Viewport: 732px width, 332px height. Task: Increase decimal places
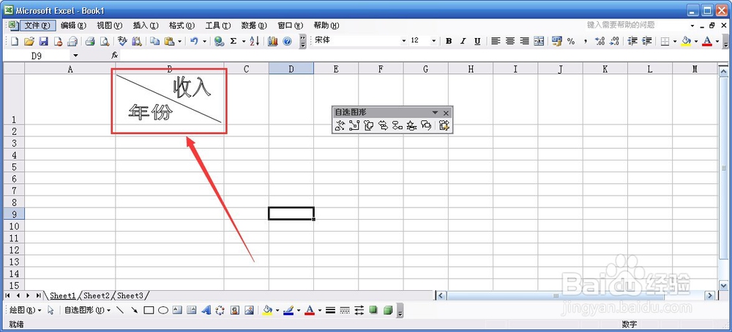pyautogui.click(x=600, y=41)
